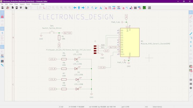
Task: Click the Print schematic icon
Action: pos(17,8)
